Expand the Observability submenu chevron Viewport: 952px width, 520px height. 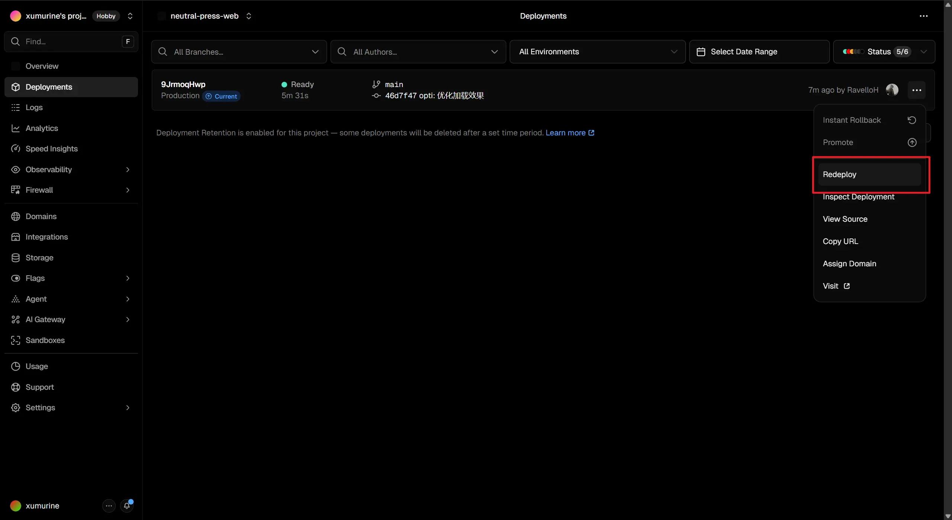click(x=128, y=170)
